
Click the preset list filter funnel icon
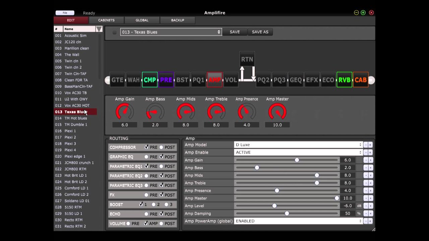(x=99, y=29)
